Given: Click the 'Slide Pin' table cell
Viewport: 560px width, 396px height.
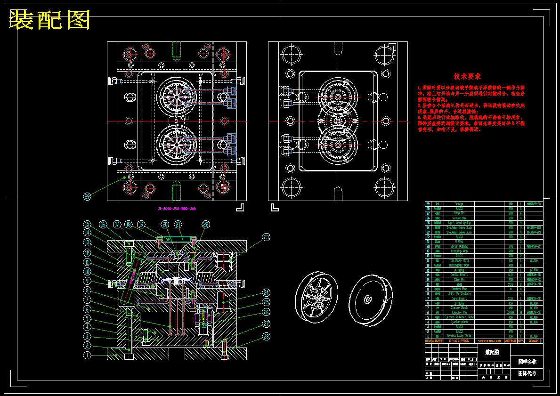Looking at the screenshot, I should 459,279.
